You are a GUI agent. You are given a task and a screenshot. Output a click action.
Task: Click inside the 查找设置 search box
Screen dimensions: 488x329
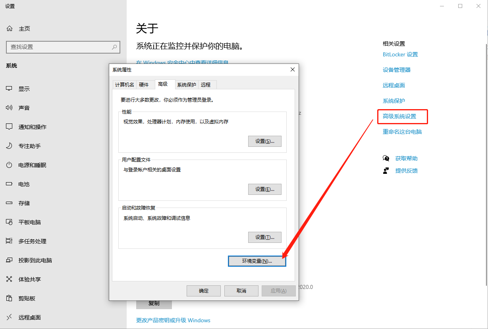tap(60, 47)
